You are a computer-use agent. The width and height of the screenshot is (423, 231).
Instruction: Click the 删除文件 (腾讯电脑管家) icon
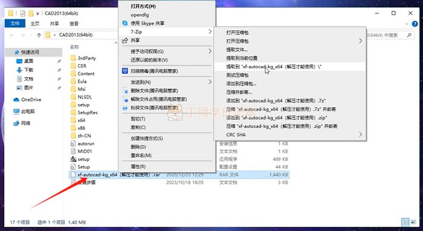(x=125, y=91)
